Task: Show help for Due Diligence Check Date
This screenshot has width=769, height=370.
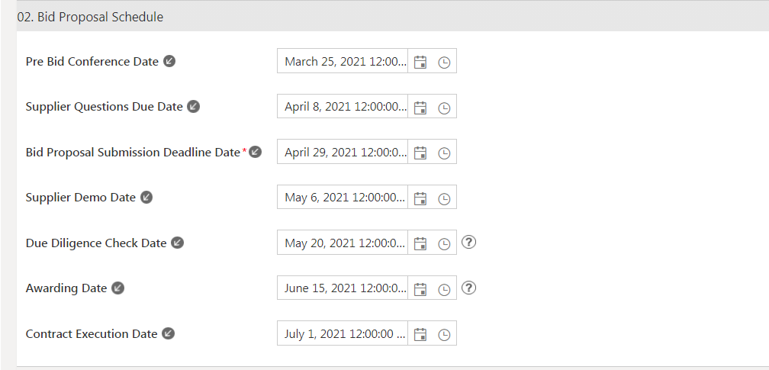Action: [470, 243]
